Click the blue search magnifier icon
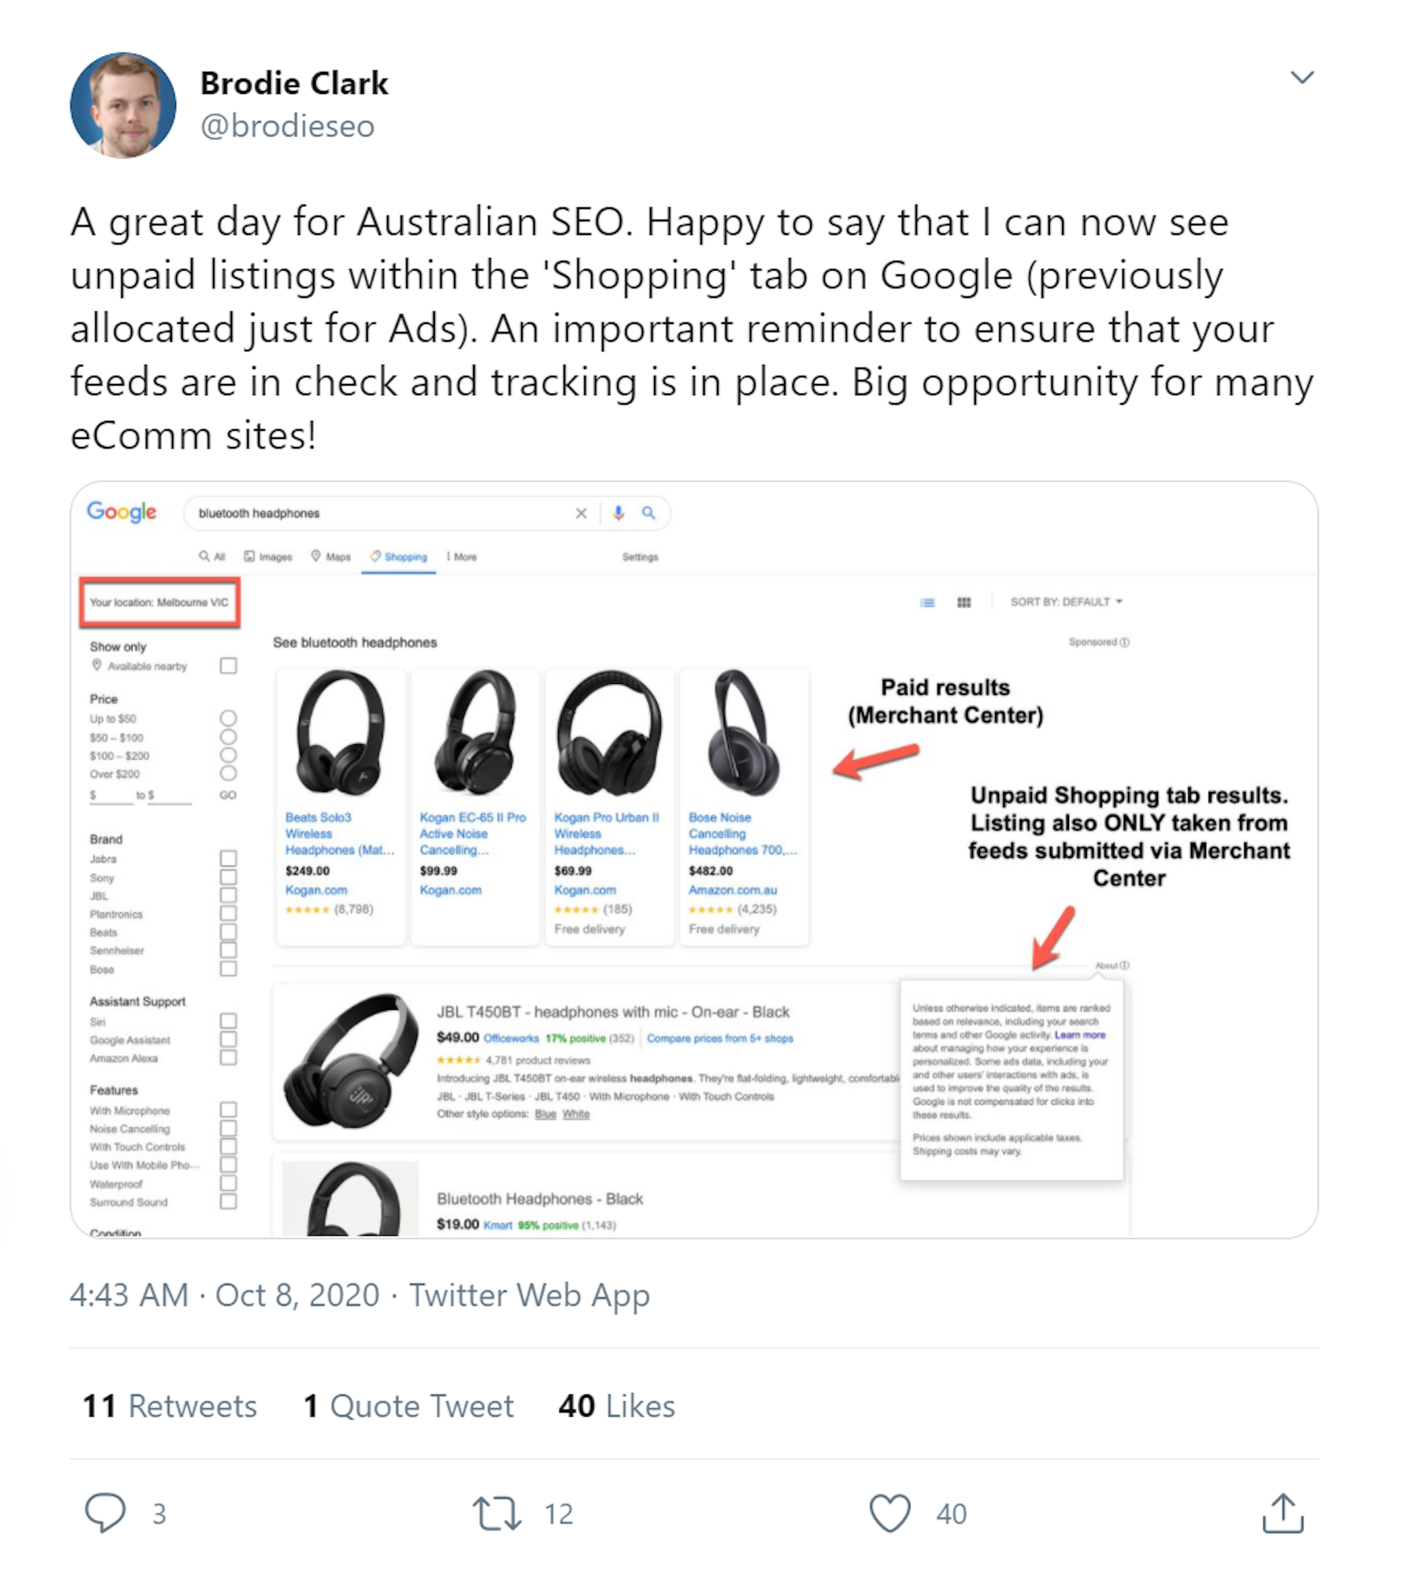Screen dimensions: 1408x1587 [649, 513]
